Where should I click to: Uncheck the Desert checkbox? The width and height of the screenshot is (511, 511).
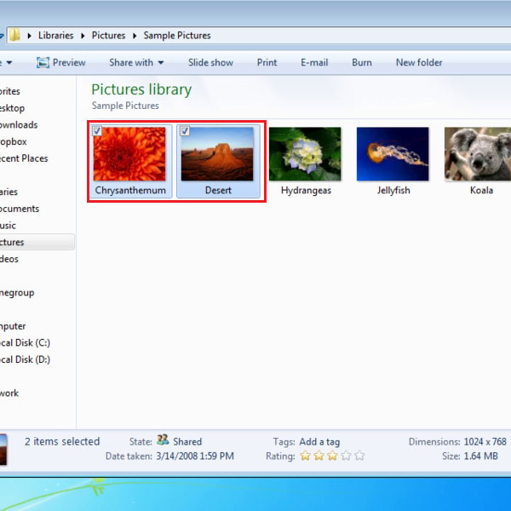click(x=185, y=130)
